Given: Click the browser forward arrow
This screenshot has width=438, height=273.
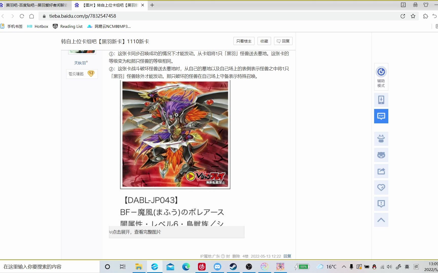Looking at the screenshot, I should pyautogui.click(x=12, y=16).
